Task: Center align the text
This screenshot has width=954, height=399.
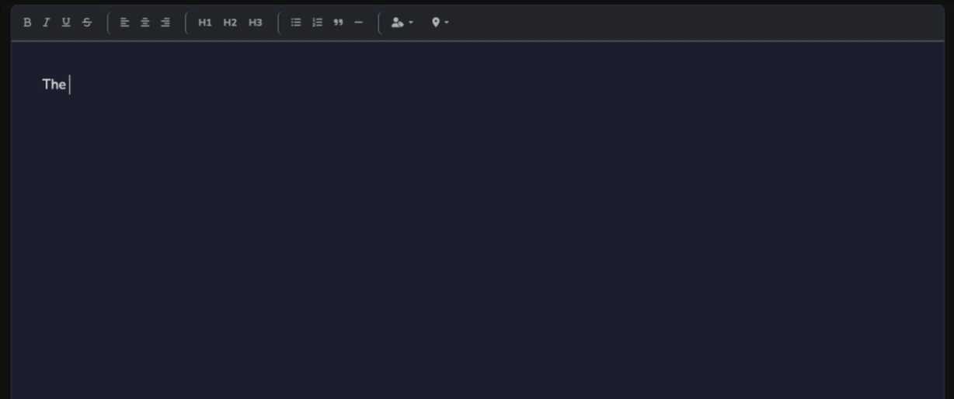Action: [x=144, y=23]
